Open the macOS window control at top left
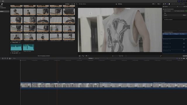The image size is (187, 105). tap(3, 1)
